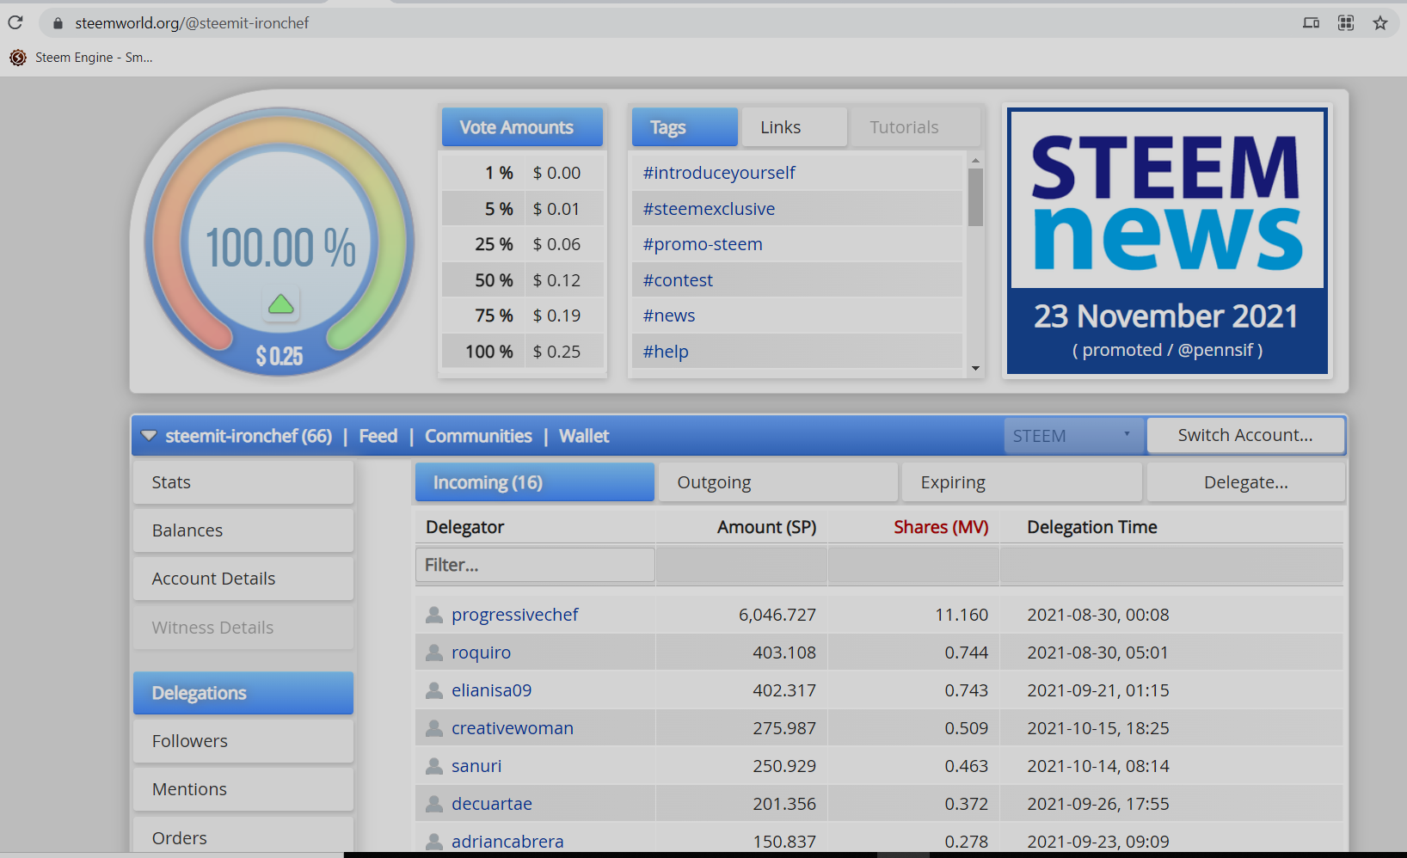The height and width of the screenshot is (858, 1407).
Task: Open the Steem Engine bookmark icon
Action: 18,58
